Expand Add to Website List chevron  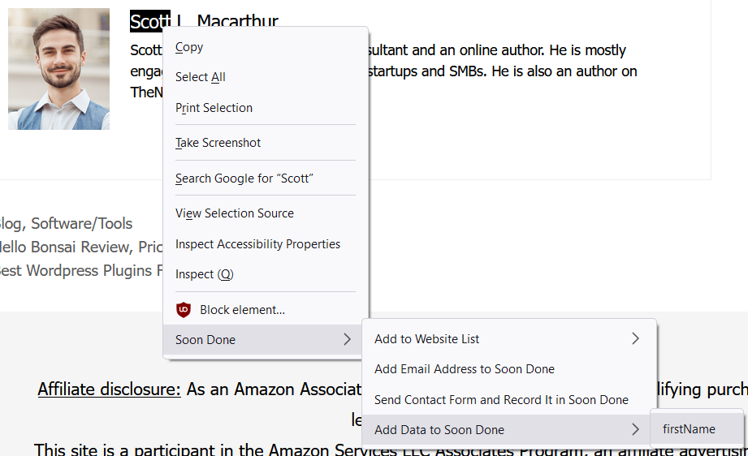(x=635, y=339)
